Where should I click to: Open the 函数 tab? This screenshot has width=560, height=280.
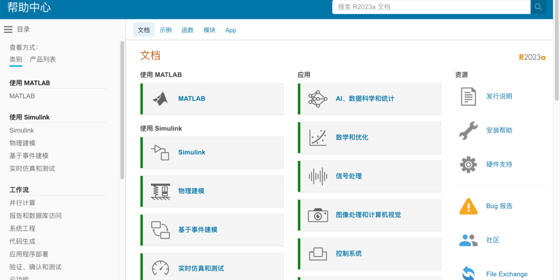coord(188,30)
